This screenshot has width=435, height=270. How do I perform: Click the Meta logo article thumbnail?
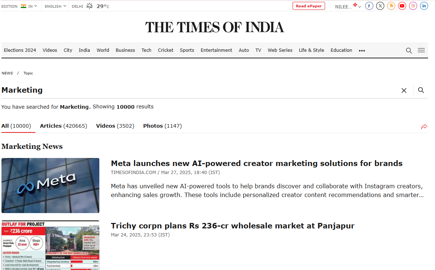click(50, 185)
